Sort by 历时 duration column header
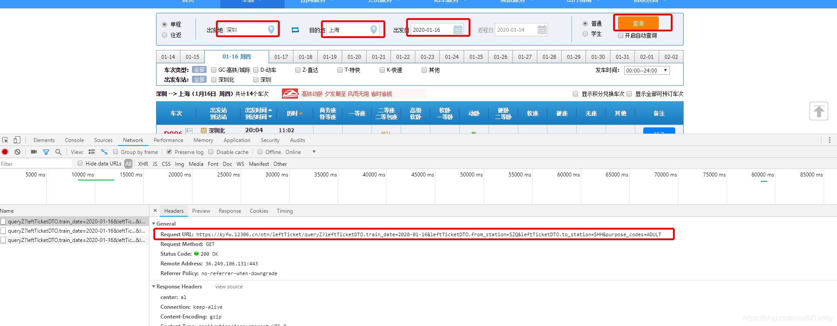 coord(295,113)
